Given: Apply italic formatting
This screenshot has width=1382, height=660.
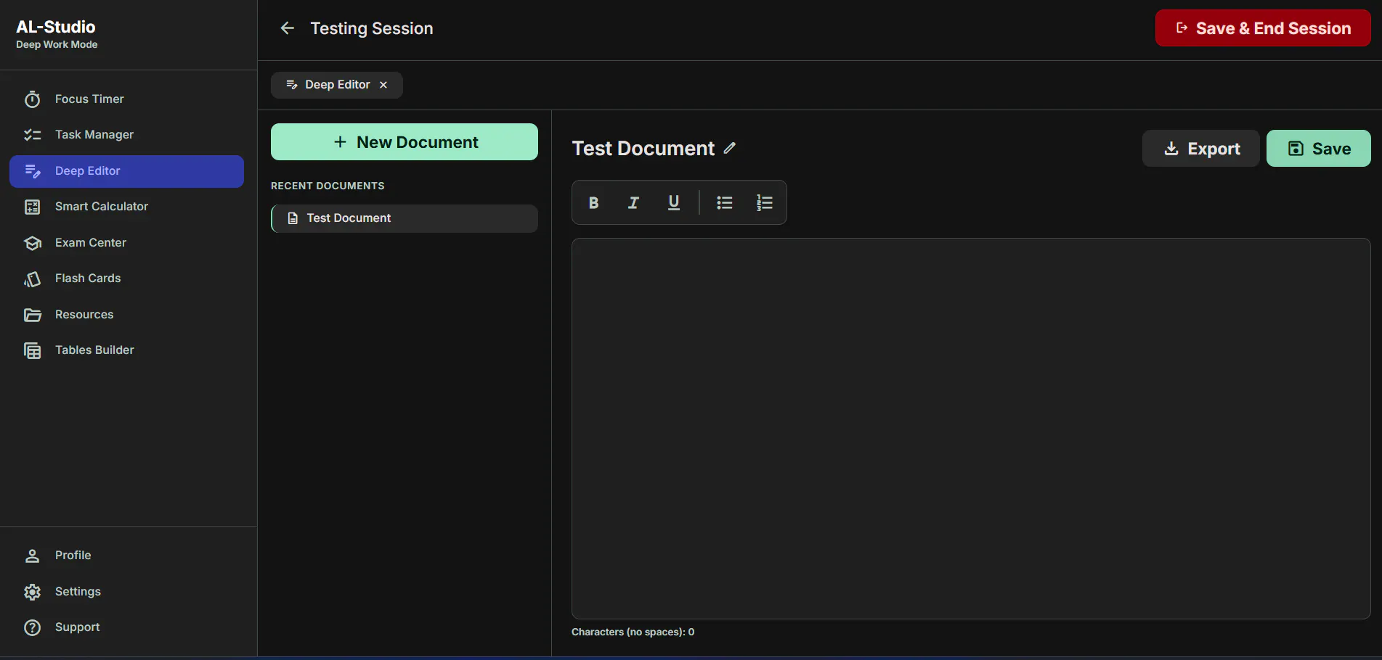Looking at the screenshot, I should click(633, 203).
